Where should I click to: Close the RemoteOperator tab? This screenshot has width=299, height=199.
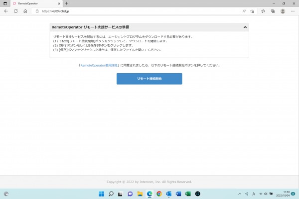point(59,3)
